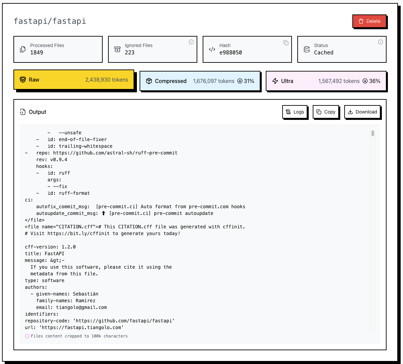Click the CITATION.cff file tag line
Screen dimensions: 403x364
coord(135,227)
